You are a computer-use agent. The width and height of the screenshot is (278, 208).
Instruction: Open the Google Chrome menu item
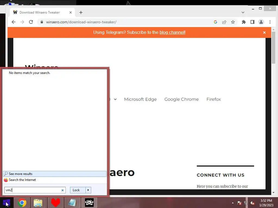coord(182,99)
